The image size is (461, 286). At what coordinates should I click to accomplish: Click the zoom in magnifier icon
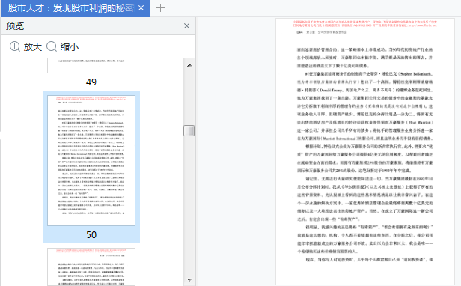click(x=15, y=46)
